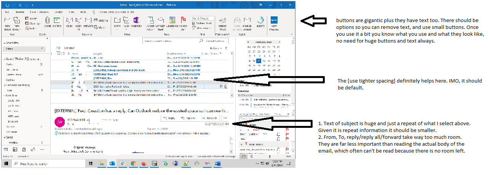The height and width of the screenshot is (175, 490).
Task: Click the JW sender avatar
Action: pos(59,122)
